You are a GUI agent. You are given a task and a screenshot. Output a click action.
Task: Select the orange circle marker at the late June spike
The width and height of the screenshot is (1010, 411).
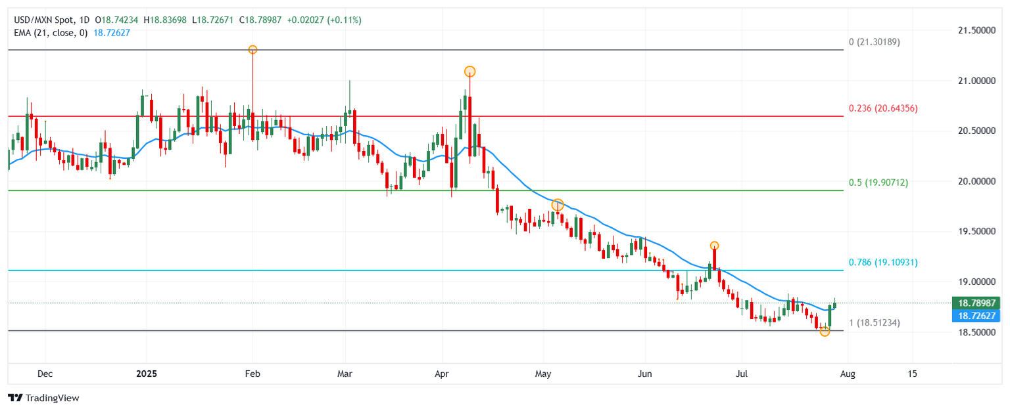click(714, 246)
